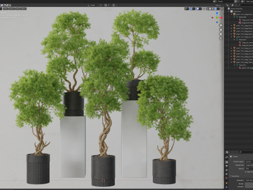Image resolution: width=253 pixels, height=190 pixels.
Task: Toggle viewport gizmos display
Action: coord(191,9)
